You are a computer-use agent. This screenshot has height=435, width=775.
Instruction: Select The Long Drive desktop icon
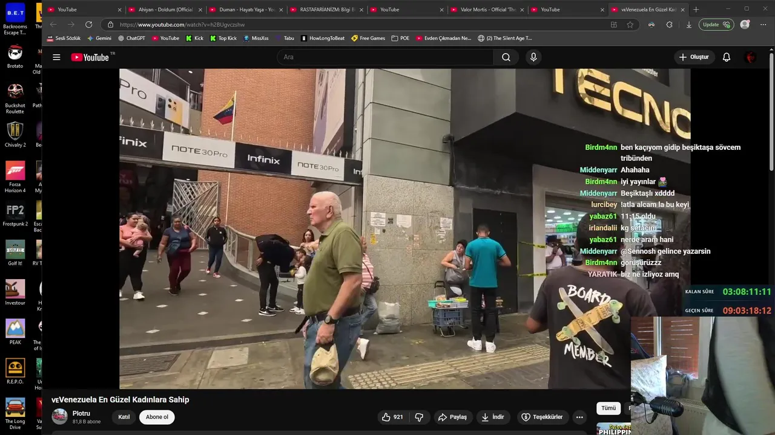[x=15, y=414]
